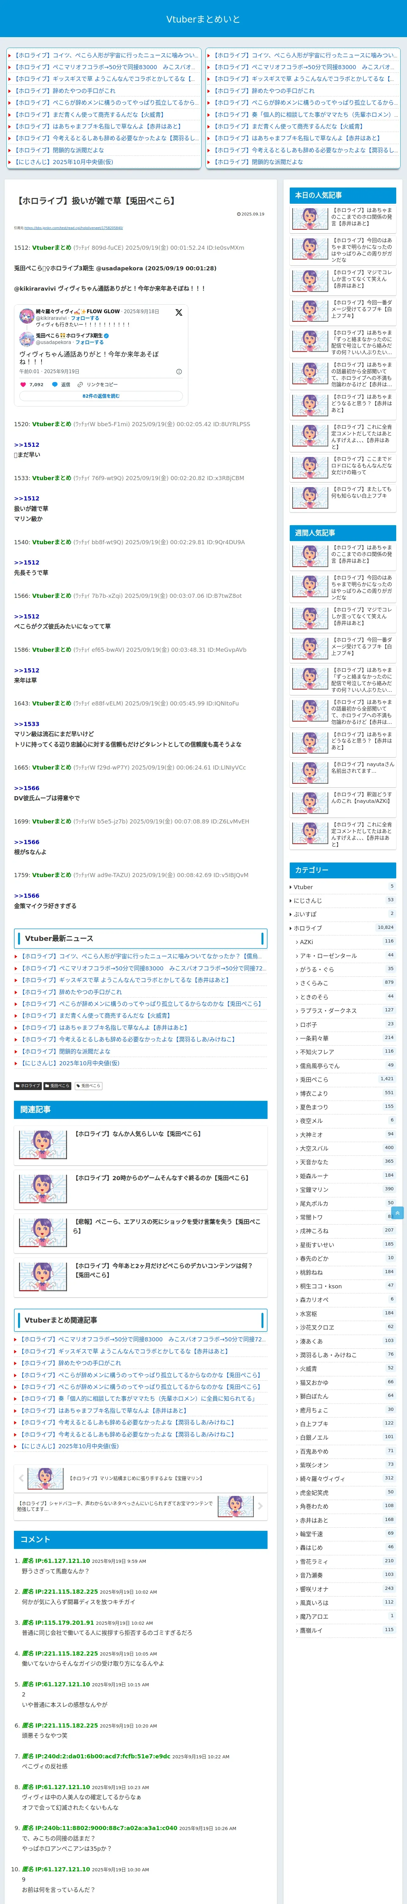Click commenter 匿名 IP:240d:2:da01:6b00:acd7:fcfb:51e7:e9dc
Image resolution: width=407 pixels, height=1904 pixels.
coord(96,1756)
